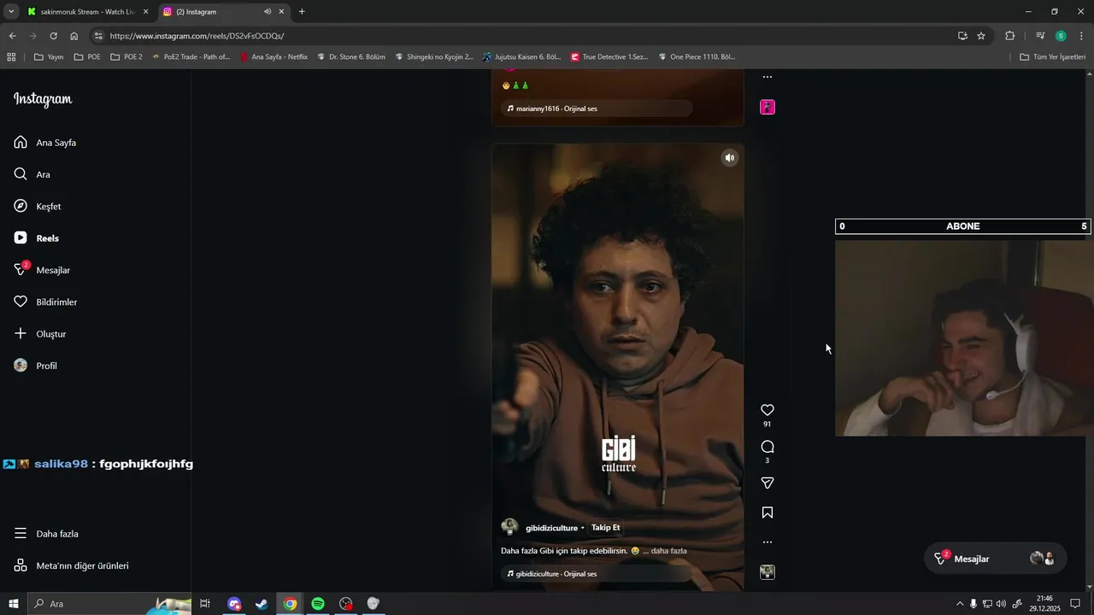Image resolution: width=1094 pixels, height=615 pixels.
Task: Open One Piece 1110 bookmark
Action: pos(697,57)
